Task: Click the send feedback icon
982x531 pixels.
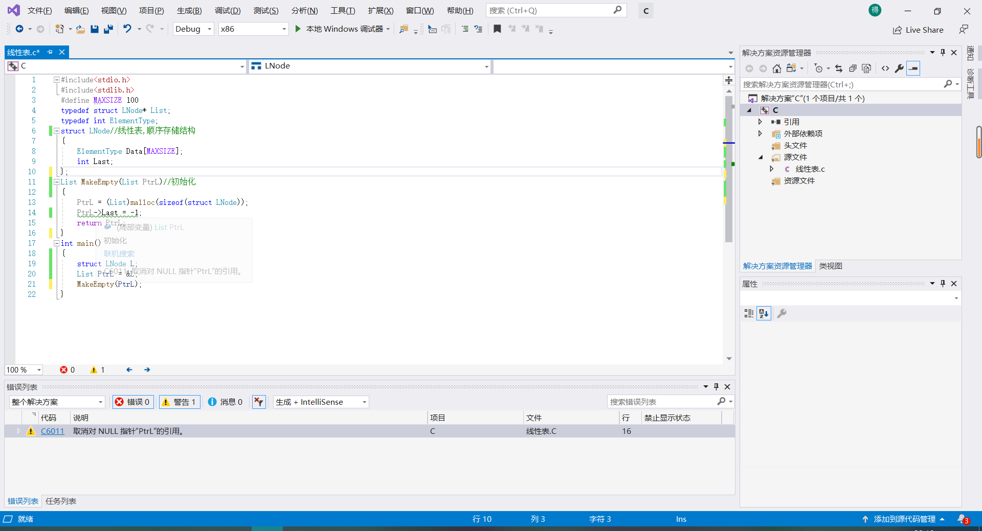Action: click(x=964, y=30)
